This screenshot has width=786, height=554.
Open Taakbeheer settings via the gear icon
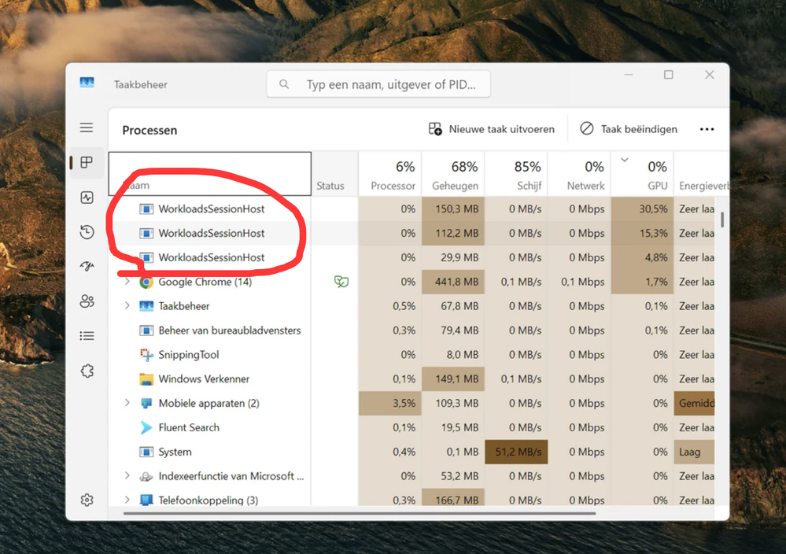click(x=87, y=500)
